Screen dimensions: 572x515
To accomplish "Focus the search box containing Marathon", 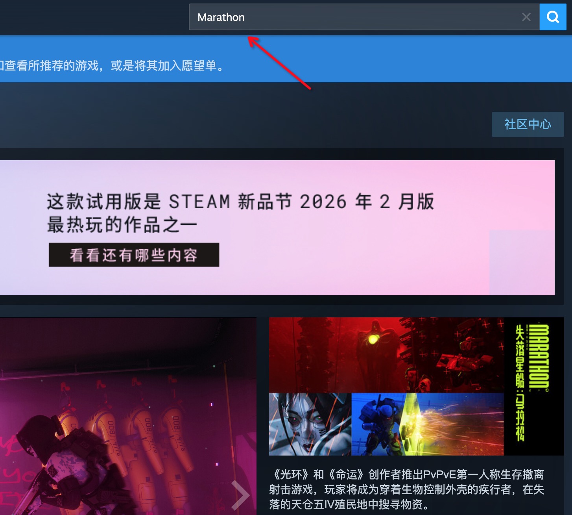I will click(x=364, y=17).
